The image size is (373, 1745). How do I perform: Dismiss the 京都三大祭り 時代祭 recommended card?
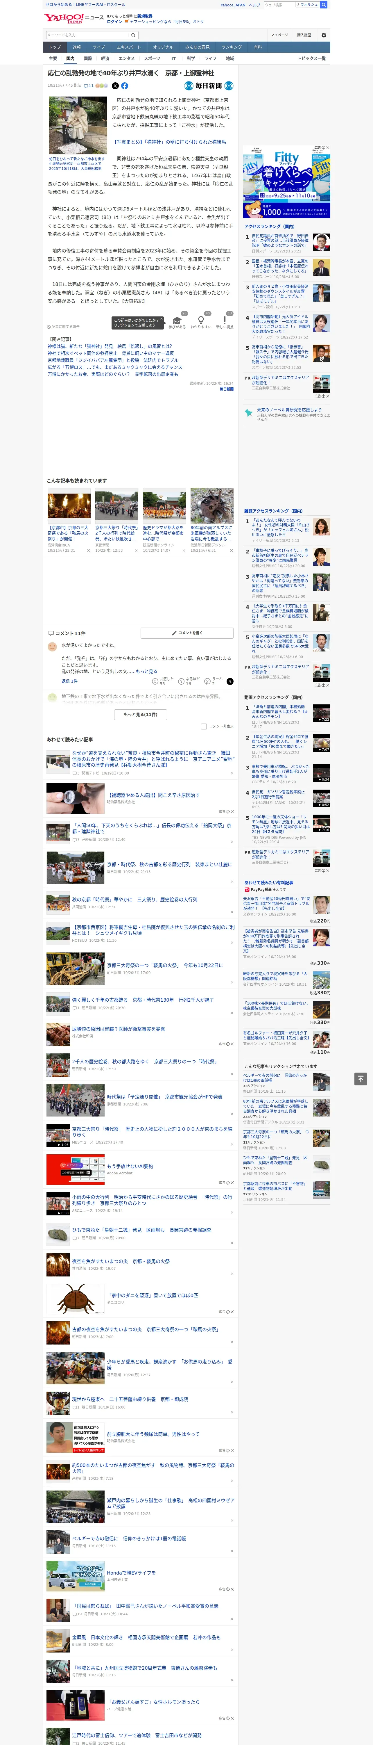[135, 551]
